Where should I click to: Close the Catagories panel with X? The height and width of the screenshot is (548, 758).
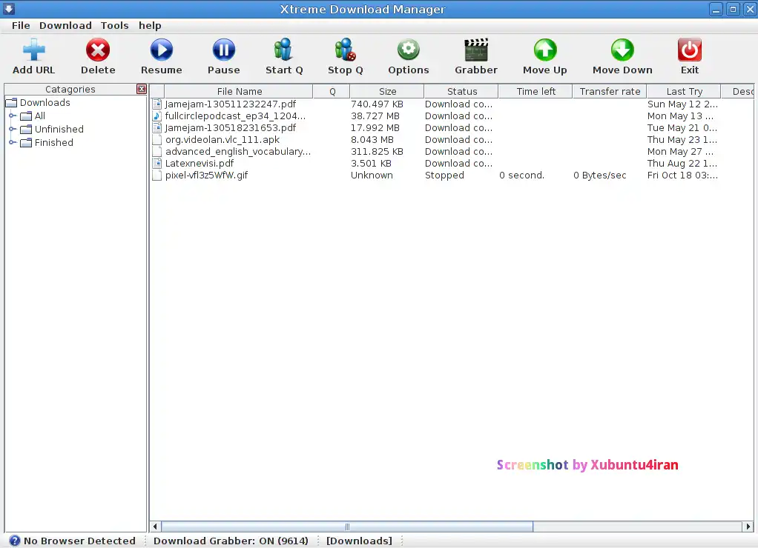141,89
